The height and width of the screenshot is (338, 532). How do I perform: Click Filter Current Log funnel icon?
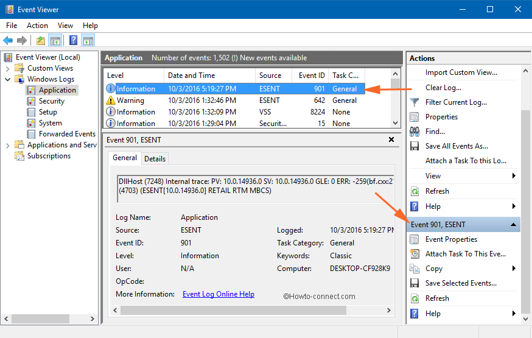[x=415, y=102]
